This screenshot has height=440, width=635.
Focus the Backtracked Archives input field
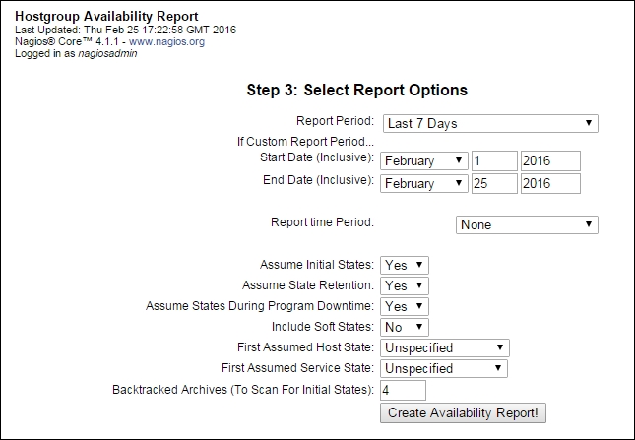click(x=403, y=390)
